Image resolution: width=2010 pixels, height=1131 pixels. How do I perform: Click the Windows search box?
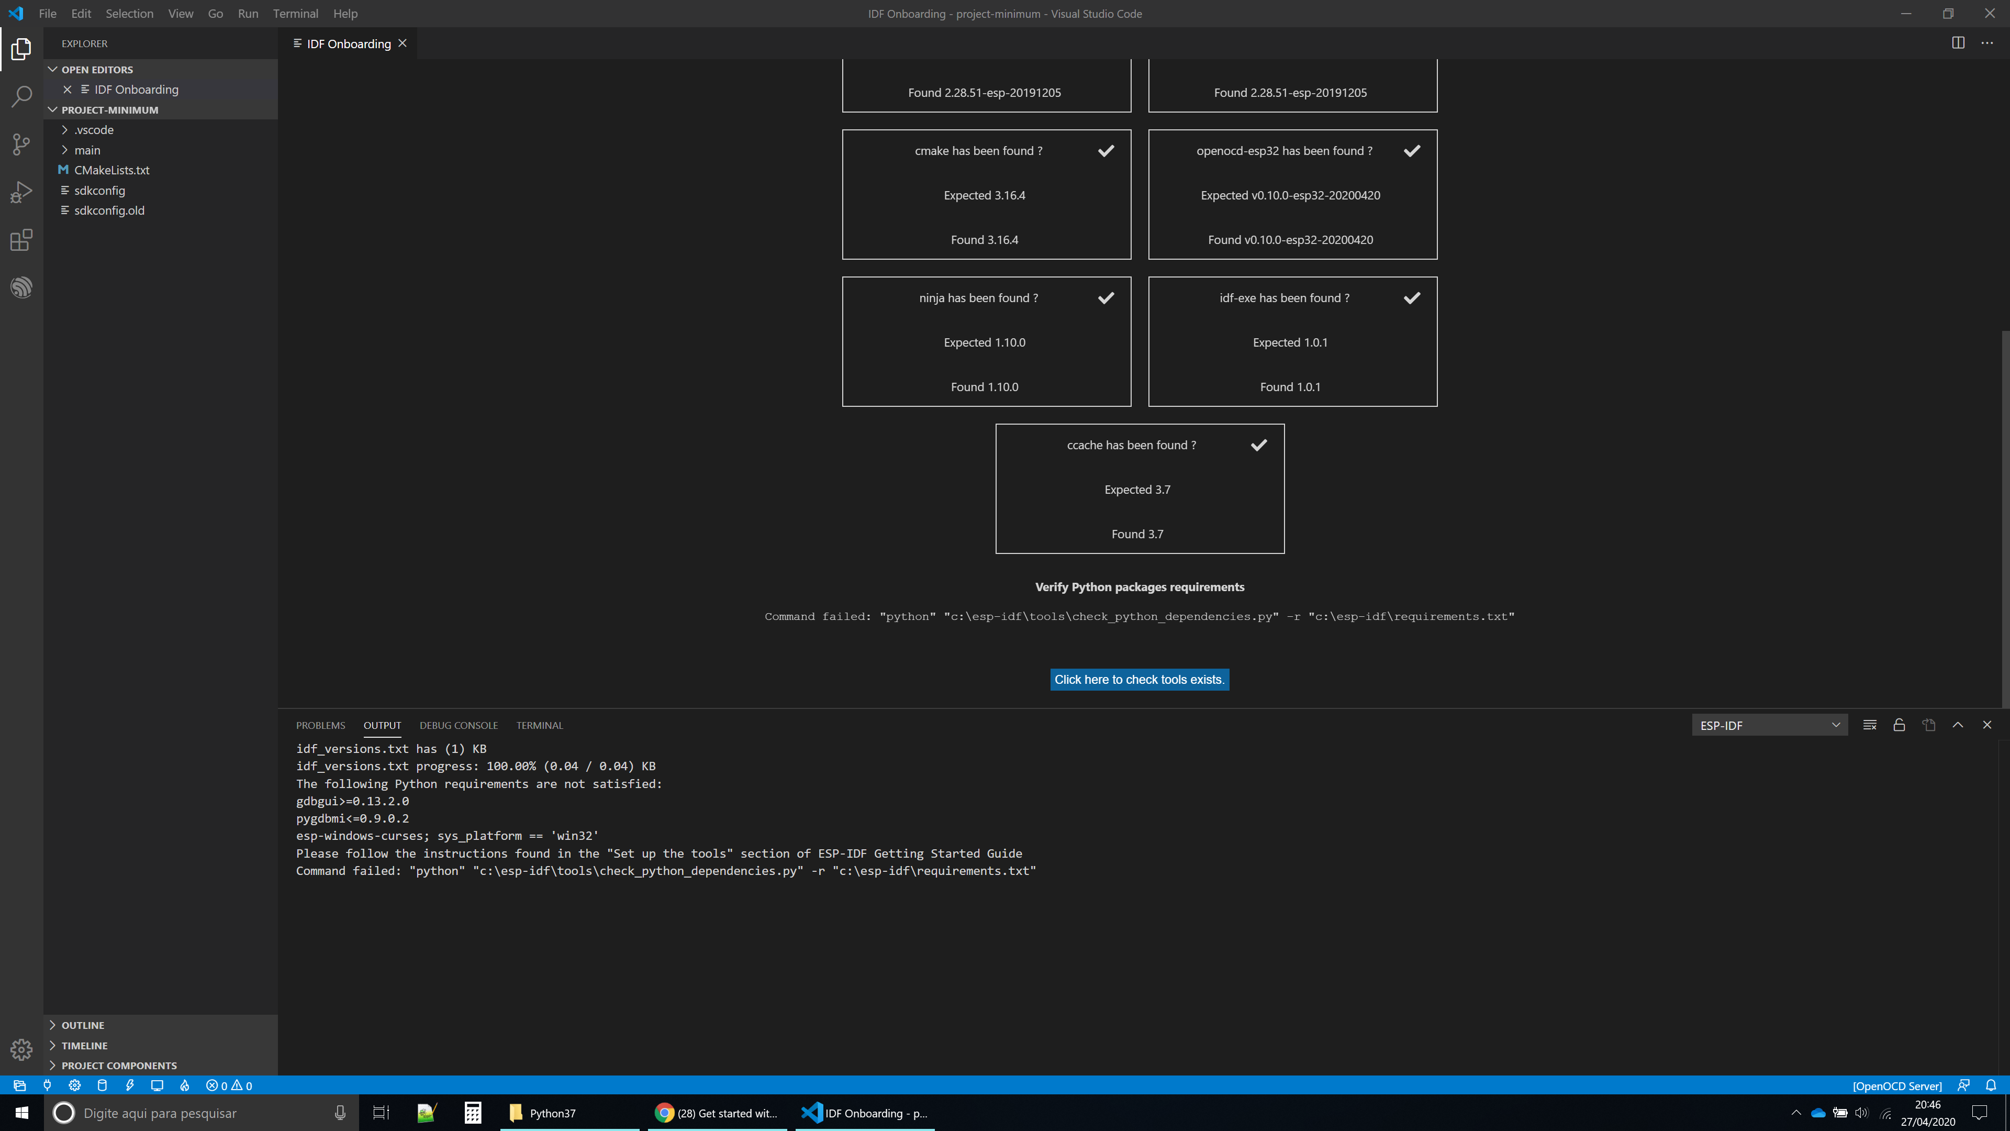[202, 1112]
